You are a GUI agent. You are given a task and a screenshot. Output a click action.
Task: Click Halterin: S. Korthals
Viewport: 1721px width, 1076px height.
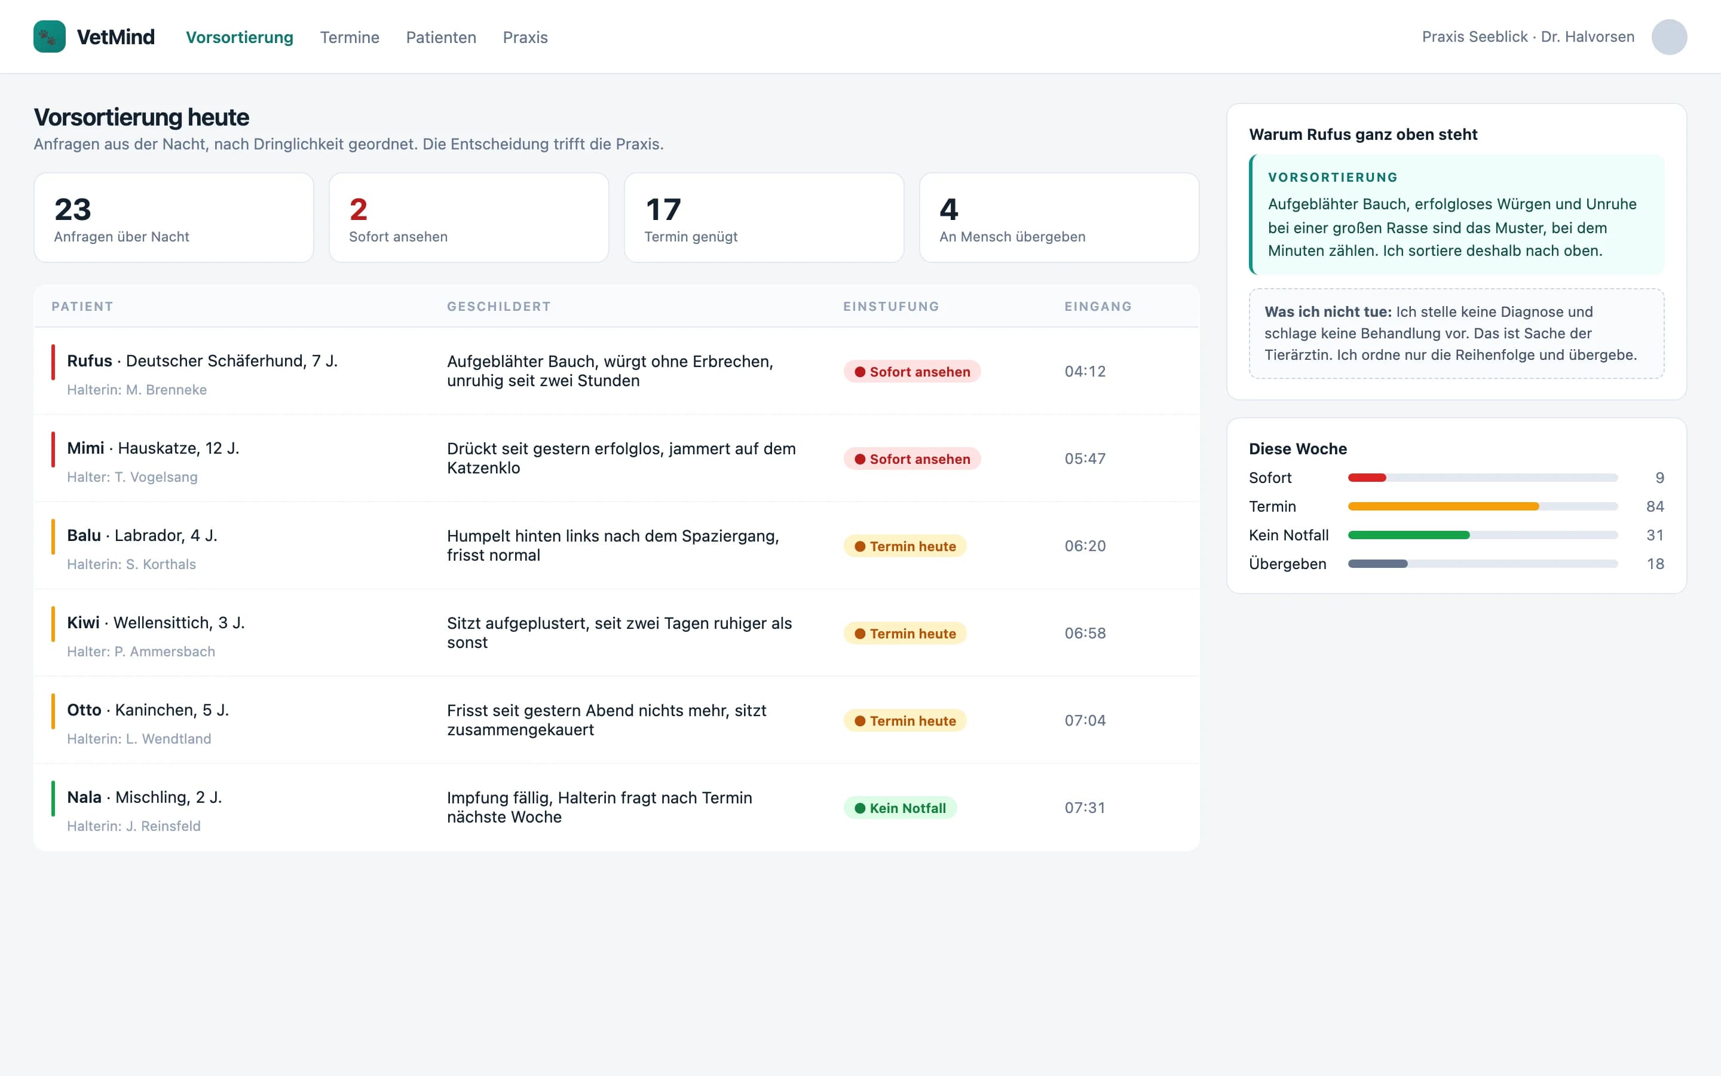pyautogui.click(x=131, y=564)
